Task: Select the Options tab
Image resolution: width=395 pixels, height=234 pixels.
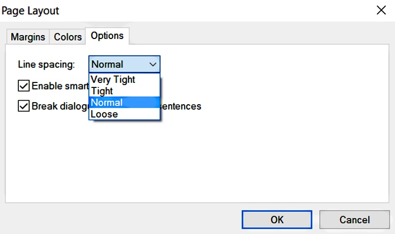Action: click(107, 36)
